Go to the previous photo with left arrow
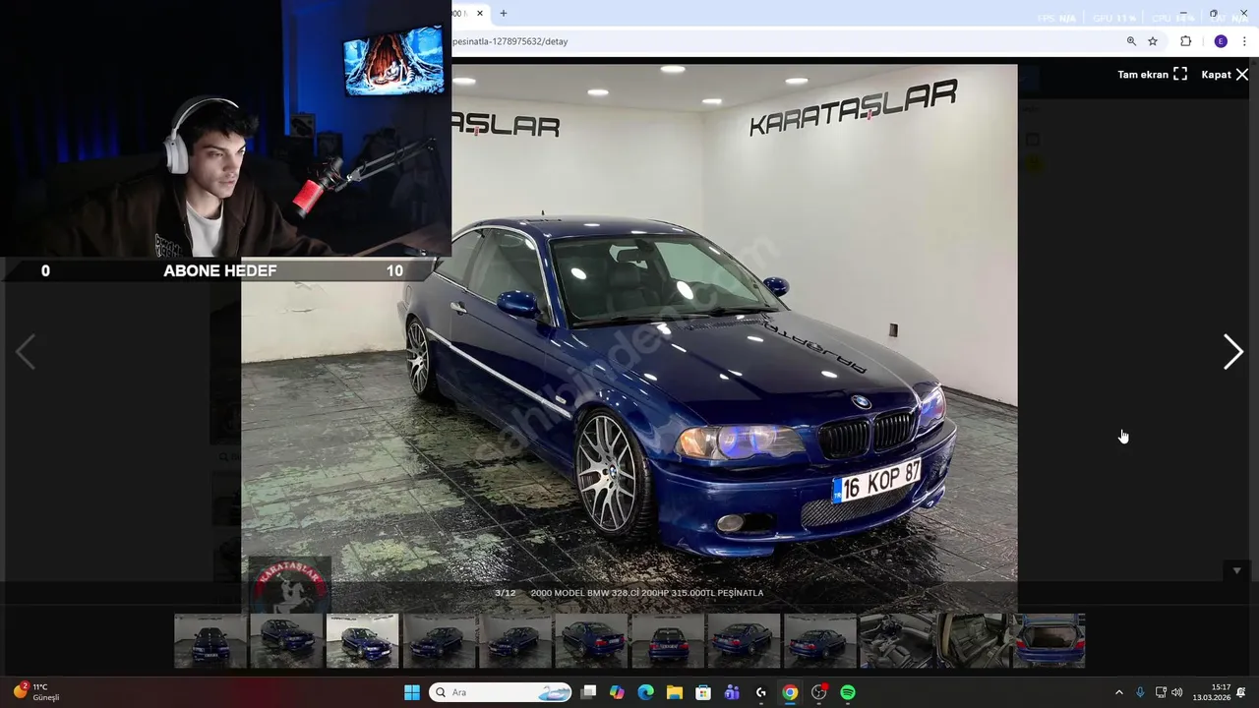This screenshot has width=1259, height=708. coord(26,352)
